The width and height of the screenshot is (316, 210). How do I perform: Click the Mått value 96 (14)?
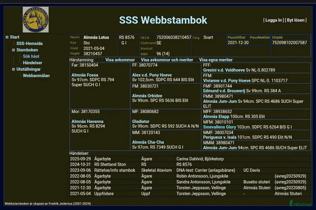tap(163, 54)
